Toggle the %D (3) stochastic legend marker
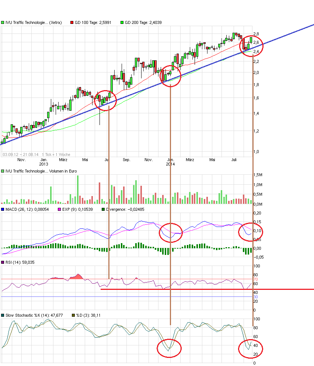 [73, 315]
